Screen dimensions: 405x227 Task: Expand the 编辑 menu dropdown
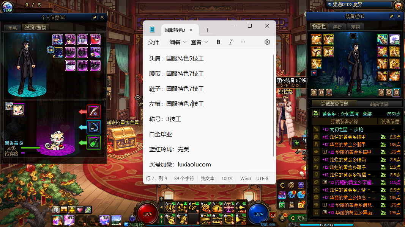[178, 42]
